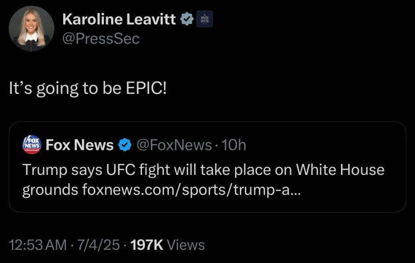
Task: Visit the @PressSec handle
Action: pos(101,39)
